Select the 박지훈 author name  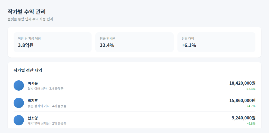33,101
